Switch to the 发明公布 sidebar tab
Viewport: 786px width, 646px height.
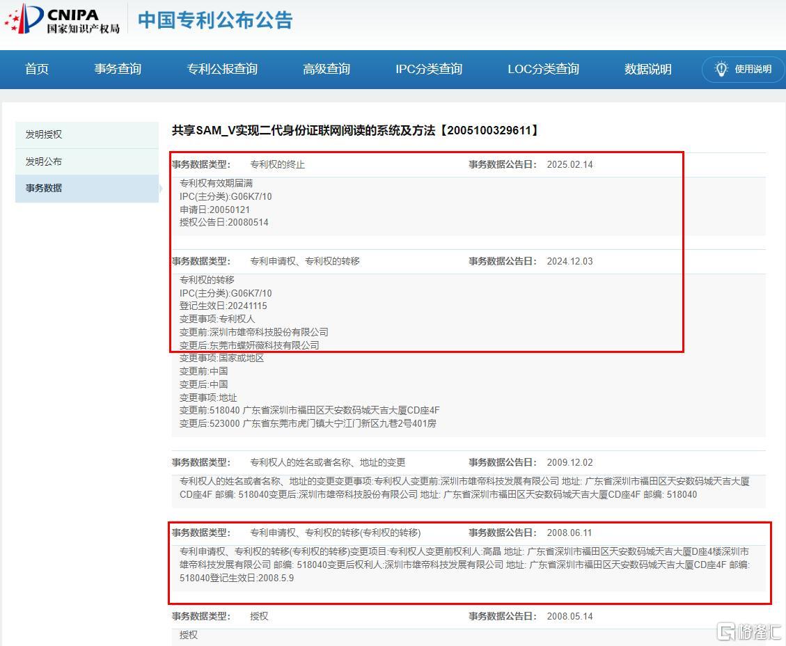click(87, 162)
